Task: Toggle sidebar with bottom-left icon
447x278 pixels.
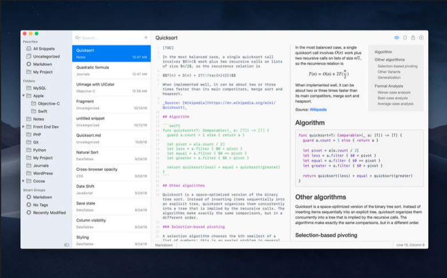Action: (67, 245)
